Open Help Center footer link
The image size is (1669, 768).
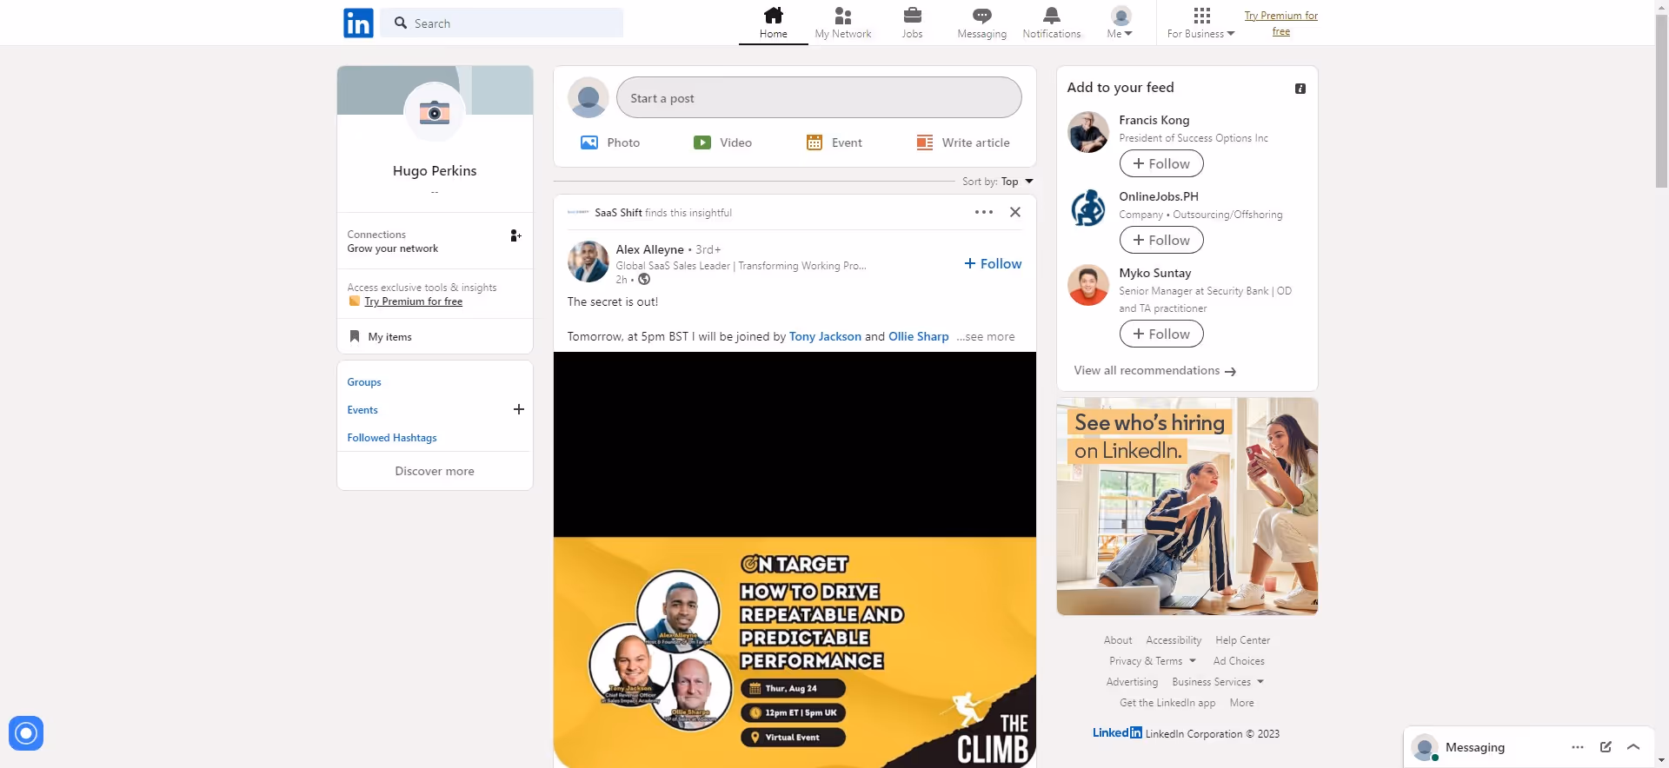pyautogui.click(x=1243, y=640)
